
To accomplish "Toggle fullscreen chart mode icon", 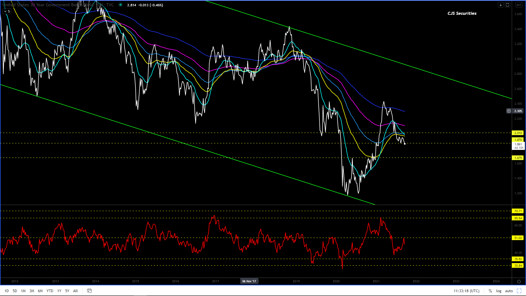I will tap(519, 291).
